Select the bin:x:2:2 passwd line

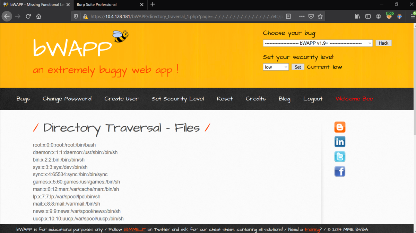[x=59, y=160]
